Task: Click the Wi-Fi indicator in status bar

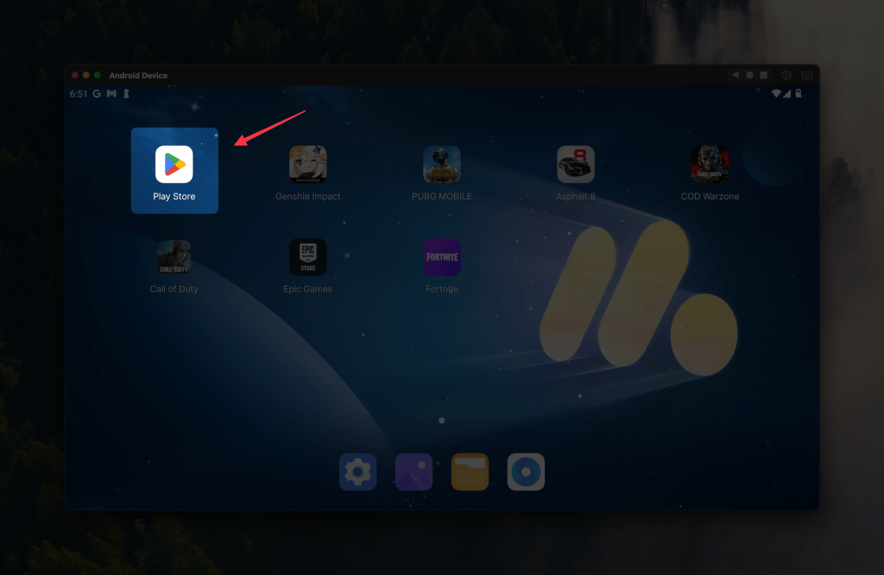Action: click(x=776, y=93)
